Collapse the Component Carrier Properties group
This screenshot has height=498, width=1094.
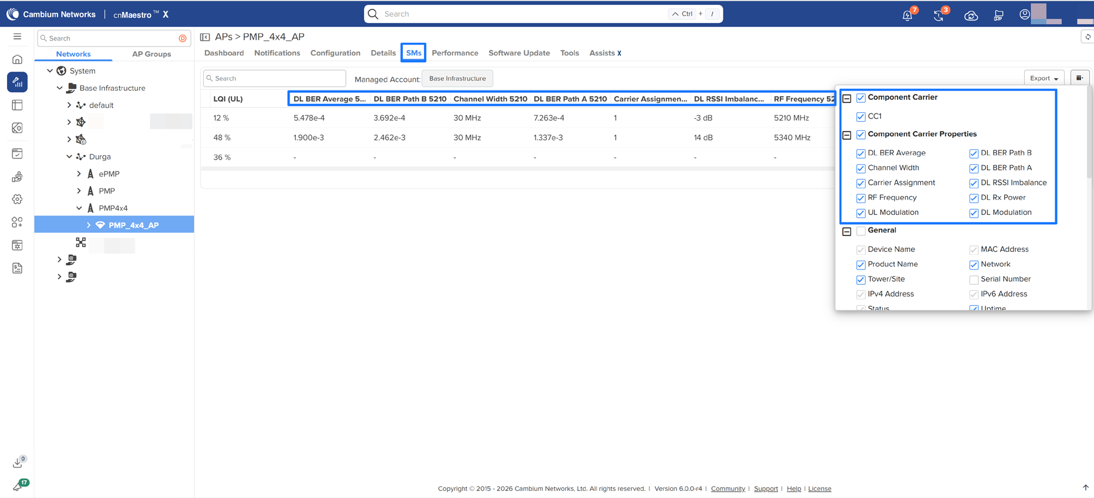pyautogui.click(x=847, y=136)
